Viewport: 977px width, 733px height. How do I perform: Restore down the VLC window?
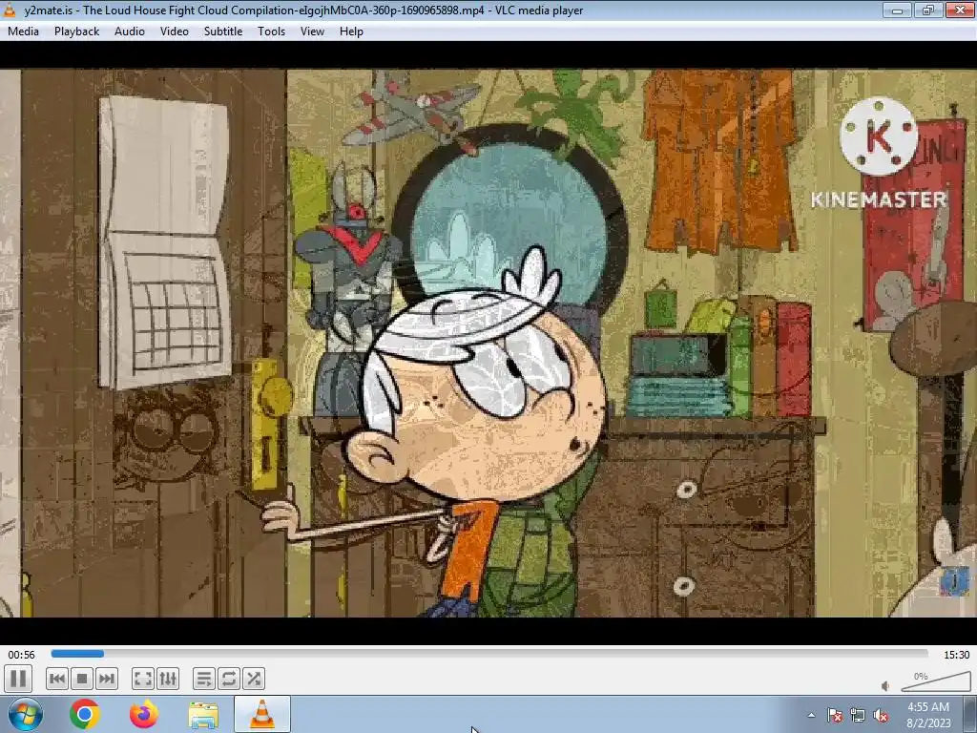click(927, 10)
